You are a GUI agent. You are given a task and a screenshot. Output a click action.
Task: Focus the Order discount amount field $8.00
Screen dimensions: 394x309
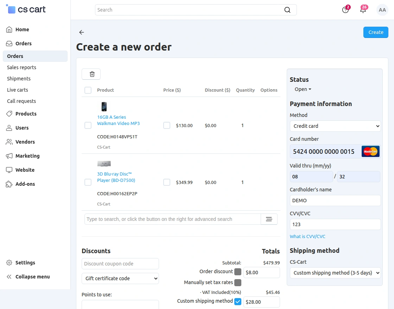[262, 272]
